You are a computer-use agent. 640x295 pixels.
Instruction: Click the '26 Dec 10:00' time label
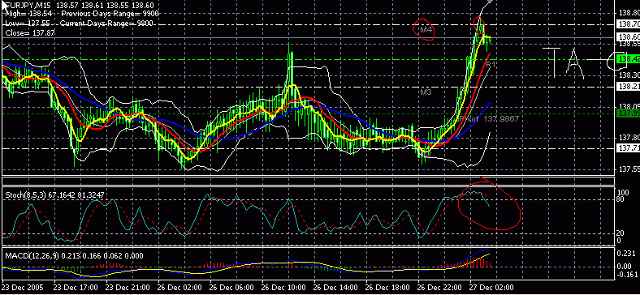[x=284, y=287]
